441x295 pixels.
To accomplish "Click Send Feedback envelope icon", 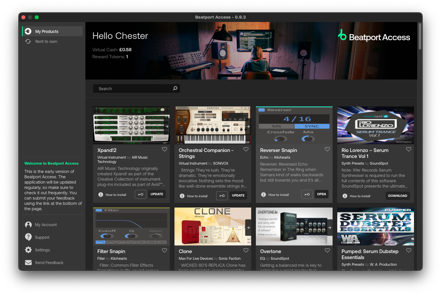I will 28,262.
